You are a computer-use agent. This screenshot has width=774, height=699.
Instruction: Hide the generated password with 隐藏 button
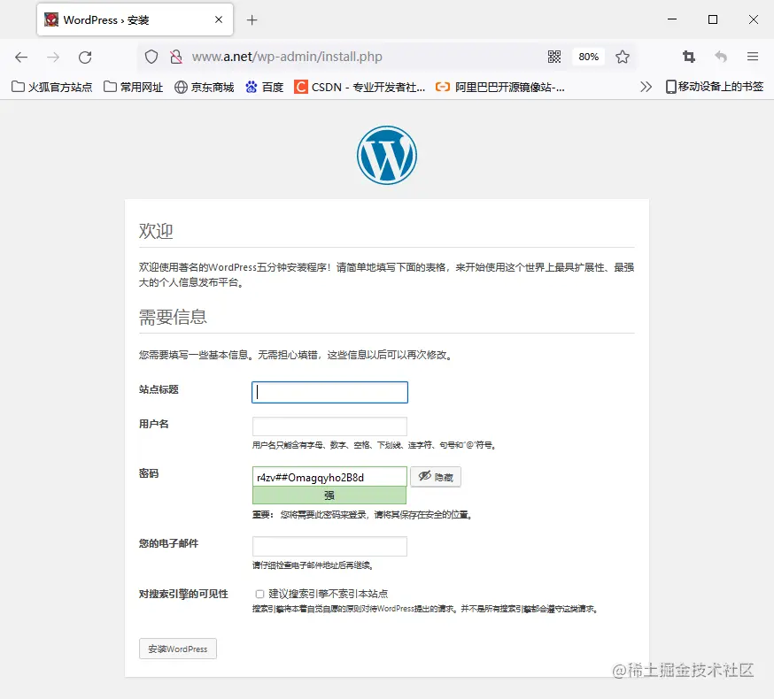point(437,476)
